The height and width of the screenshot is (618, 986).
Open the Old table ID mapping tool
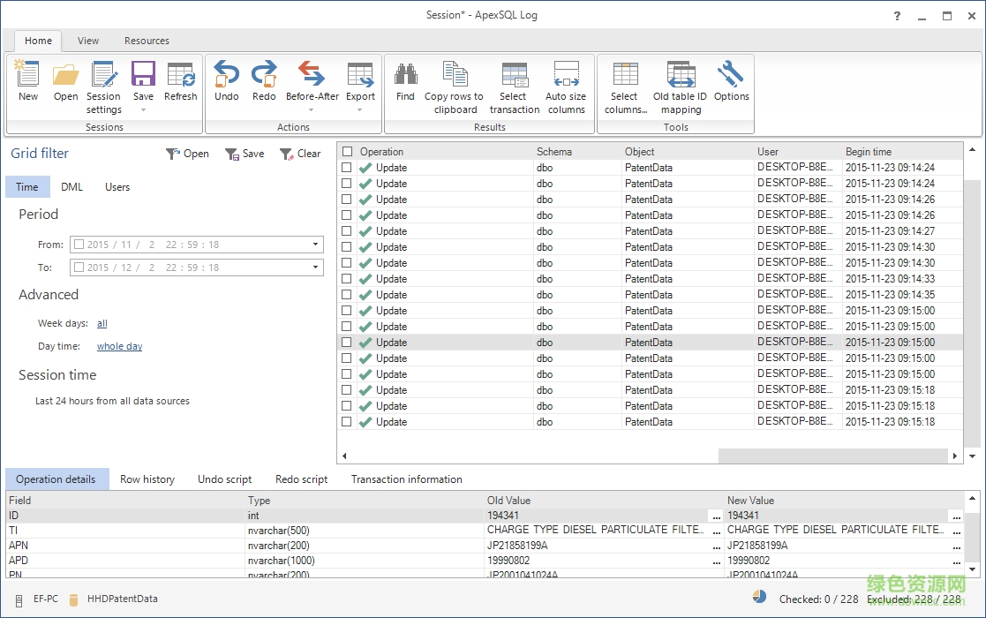tap(680, 86)
